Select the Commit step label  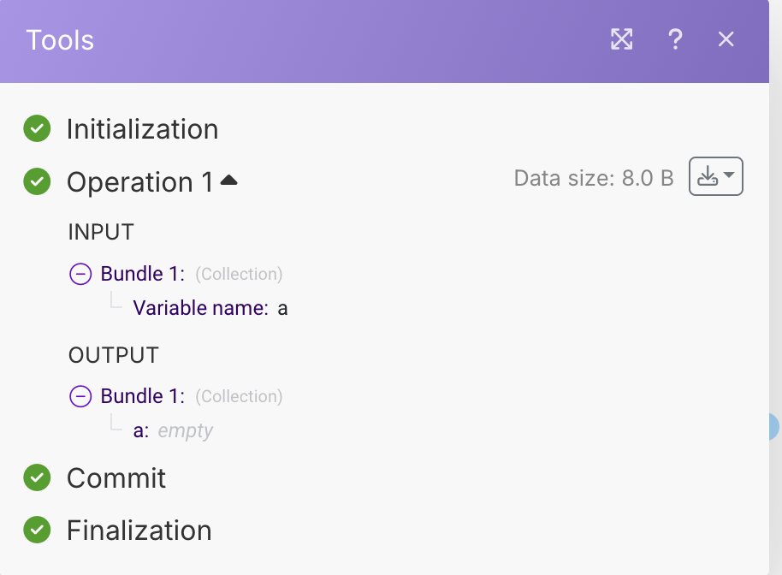click(116, 477)
